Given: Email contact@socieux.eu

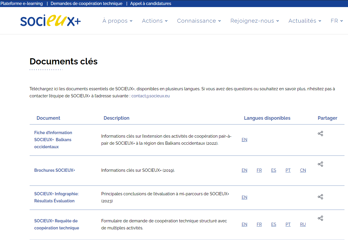Looking at the screenshot, I should point(150,96).
